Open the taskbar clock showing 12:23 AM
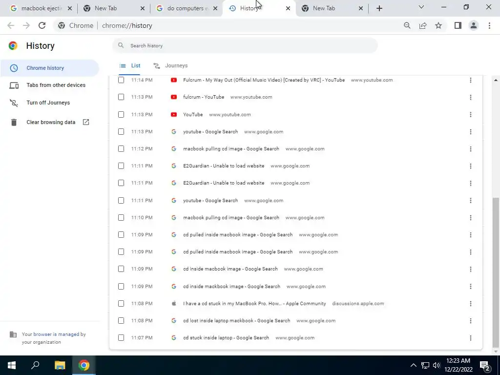 [458, 365]
